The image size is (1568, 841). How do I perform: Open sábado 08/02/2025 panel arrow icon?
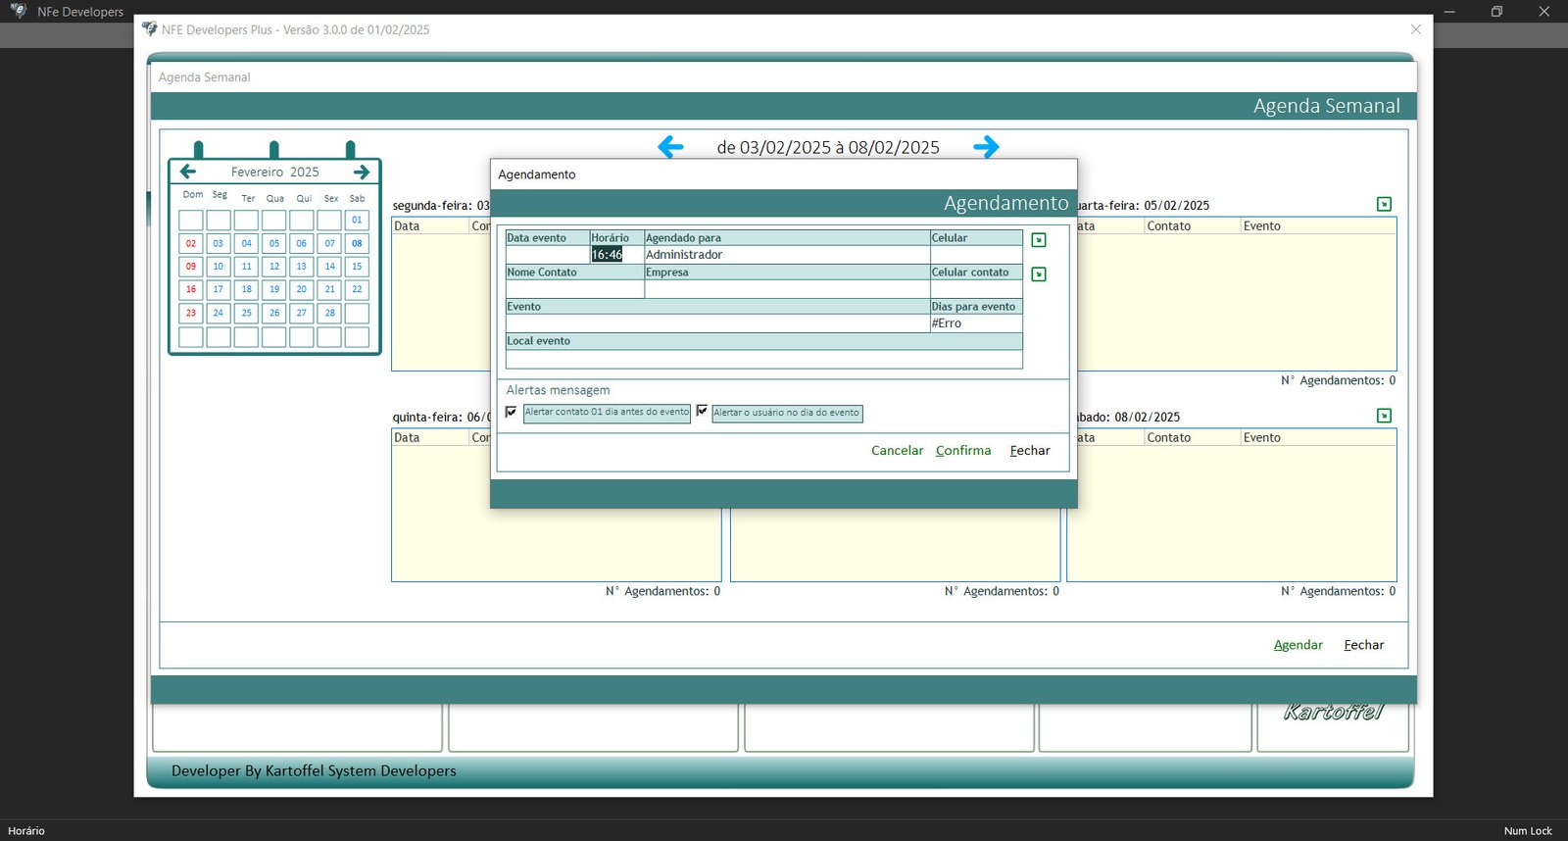point(1384,416)
